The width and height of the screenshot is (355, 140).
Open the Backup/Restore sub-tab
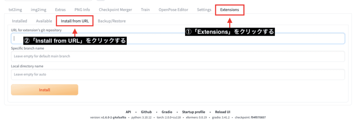pos(112,21)
